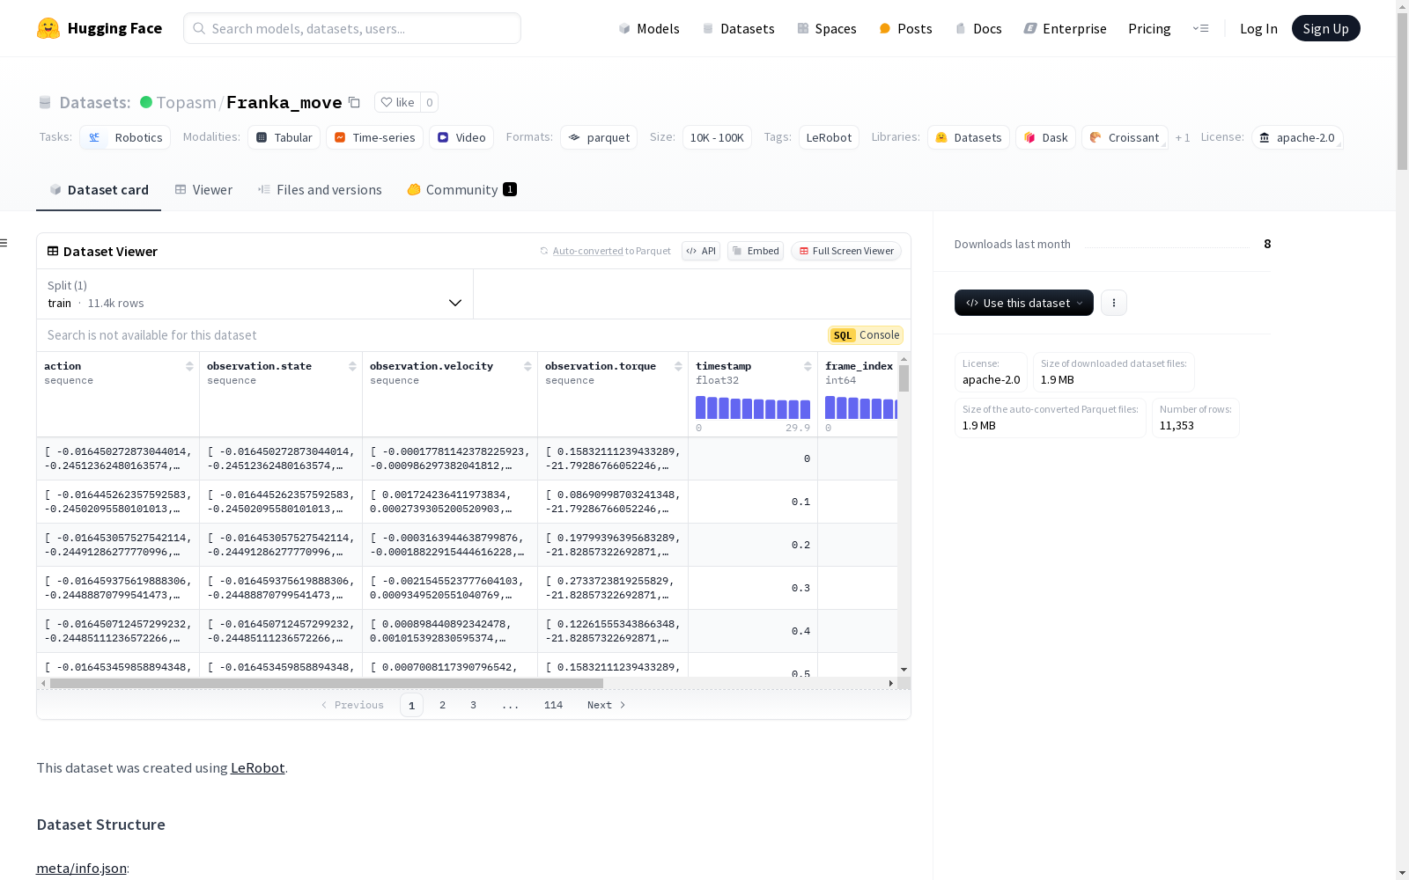Select the Dask library tag
The width and height of the screenshot is (1409, 880).
(1045, 137)
